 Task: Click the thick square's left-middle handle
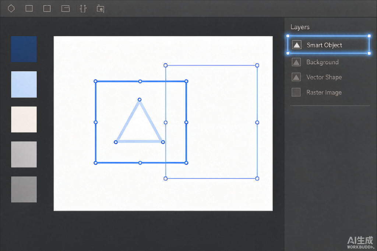95,122
